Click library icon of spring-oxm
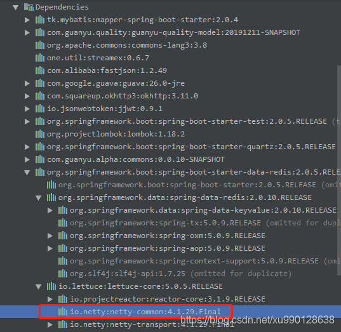Image resolution: width=341 pixels, height=332 pixels. coord(63,236)
